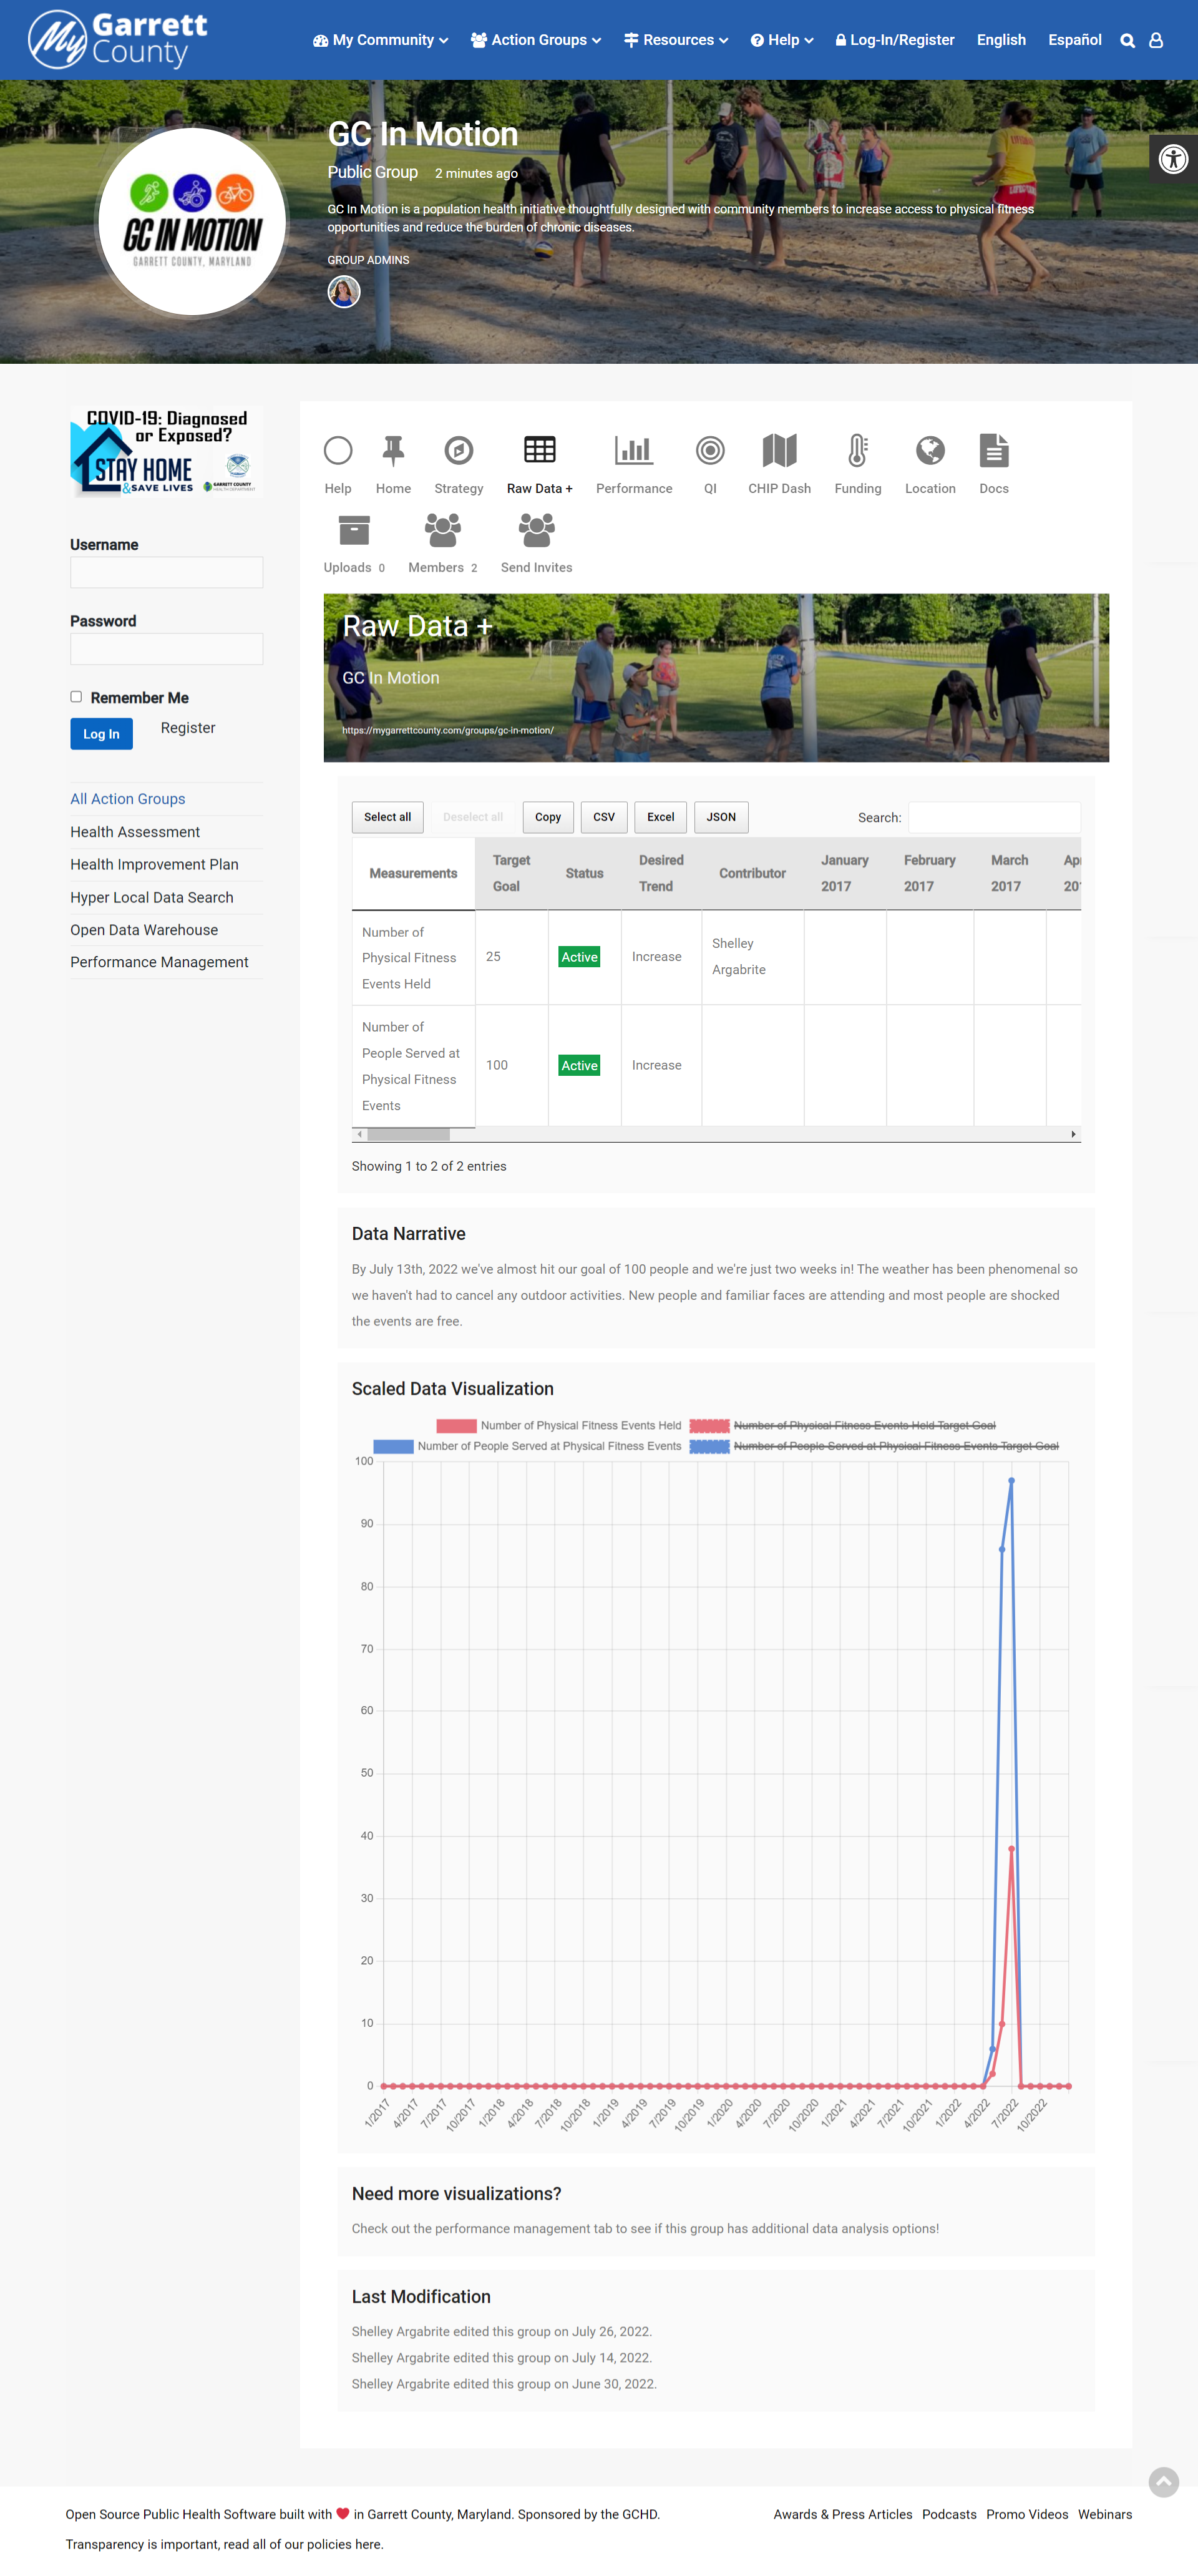Switch language to English
Image resolution: width=1198 pixels, height=2576 pixels.
point(1001,40)
